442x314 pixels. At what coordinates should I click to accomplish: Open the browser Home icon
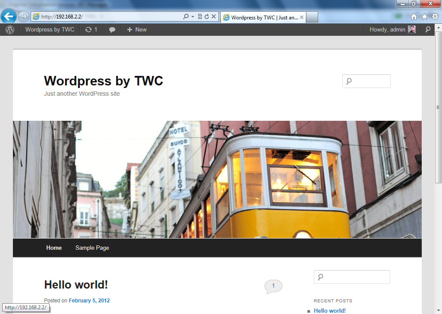[x=414, y=17]
